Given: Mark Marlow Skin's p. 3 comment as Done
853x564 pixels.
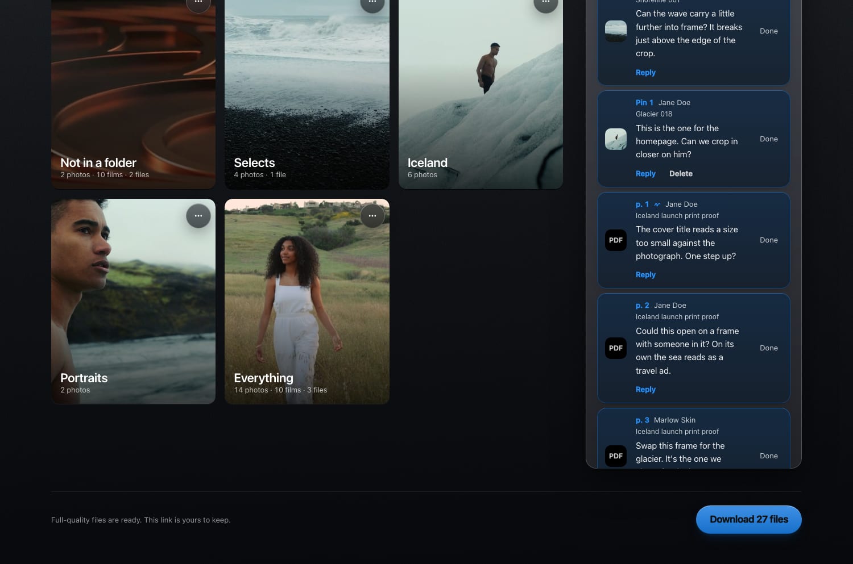Looking at the screenshot, I should click(x=769, y=456).
